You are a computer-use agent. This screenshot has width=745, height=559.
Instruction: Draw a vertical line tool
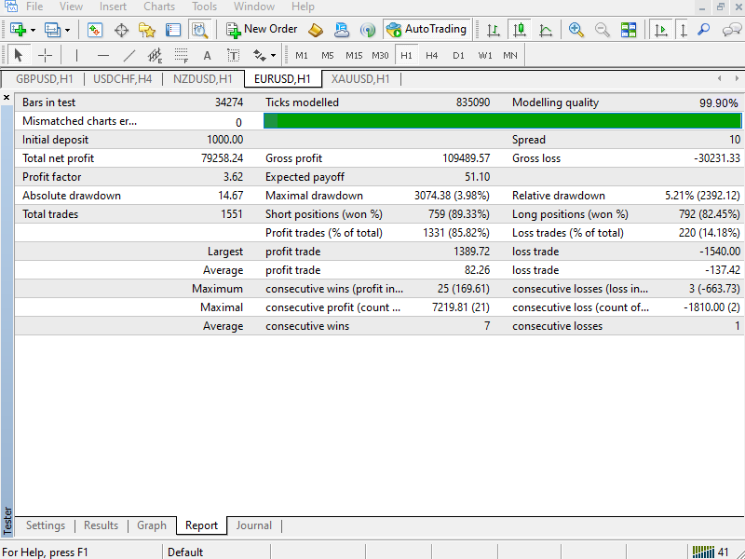pos(76,56)
